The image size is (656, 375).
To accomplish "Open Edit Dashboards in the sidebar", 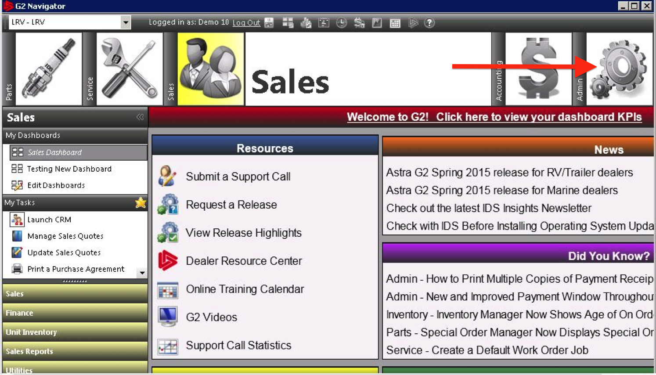I will [x=56, y=185].
